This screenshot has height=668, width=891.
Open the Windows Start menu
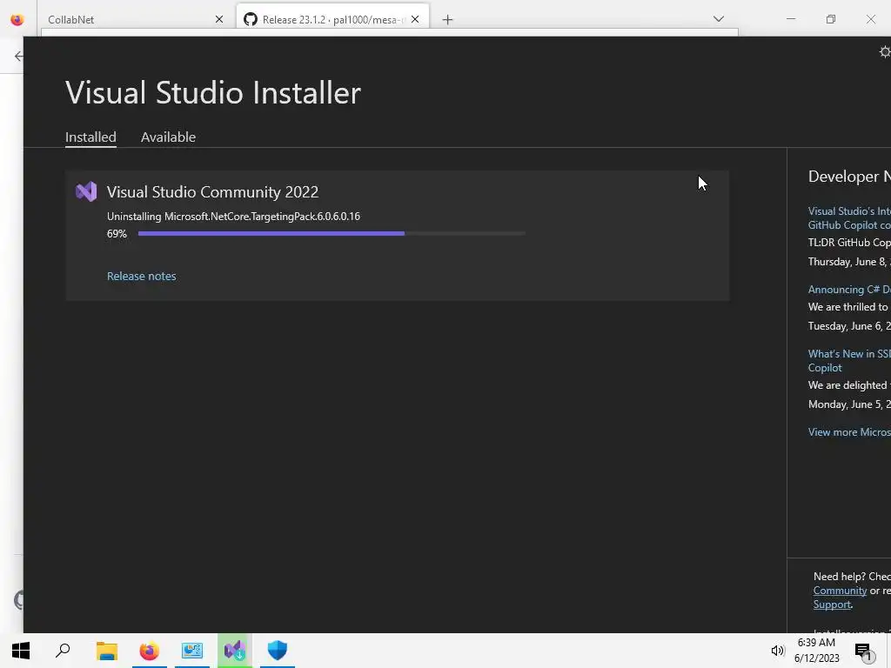pos(21,651)
